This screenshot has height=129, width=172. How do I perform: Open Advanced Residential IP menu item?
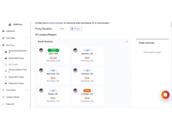tap(18, 52)
